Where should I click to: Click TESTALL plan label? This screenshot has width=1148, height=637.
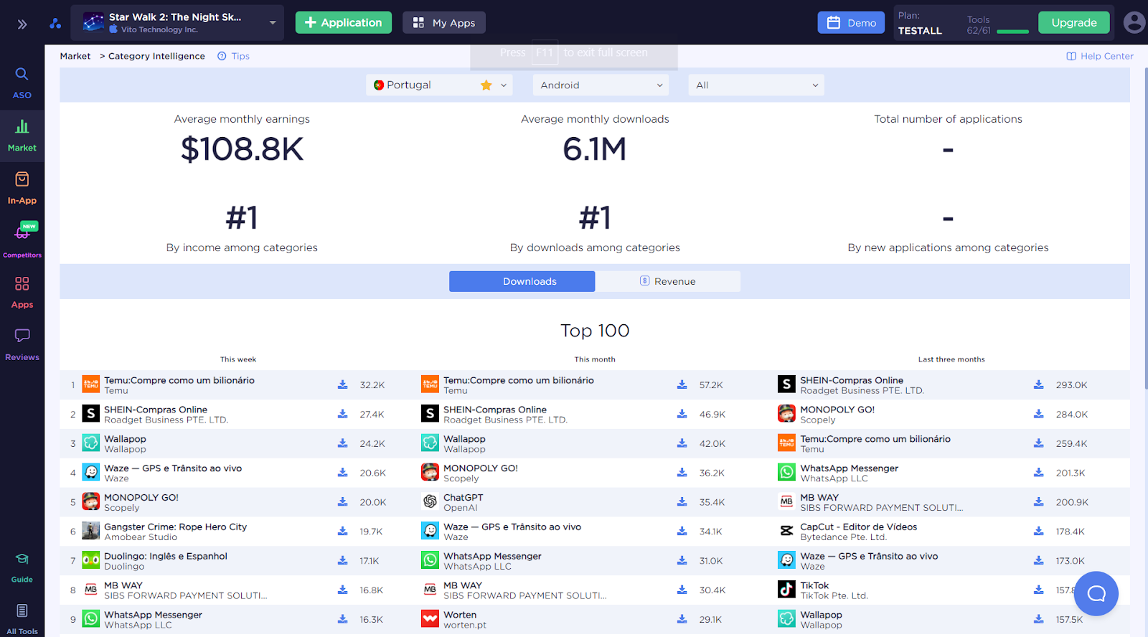coord(920,31)
